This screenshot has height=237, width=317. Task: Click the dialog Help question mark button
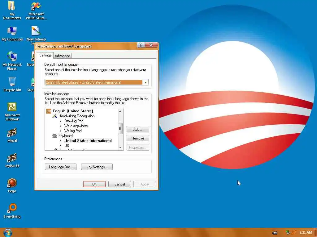[141, 45]
